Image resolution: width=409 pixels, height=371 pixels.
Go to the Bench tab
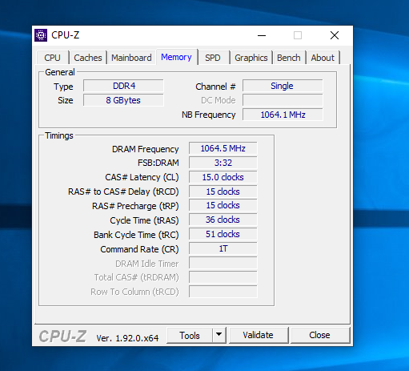289,58
